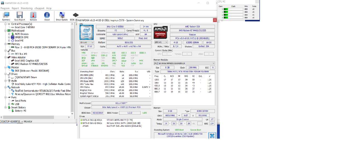Open the Summary toolbar icon
Image resolution: width=350 pixels, height=162 pixels.
tap(6, 16)
